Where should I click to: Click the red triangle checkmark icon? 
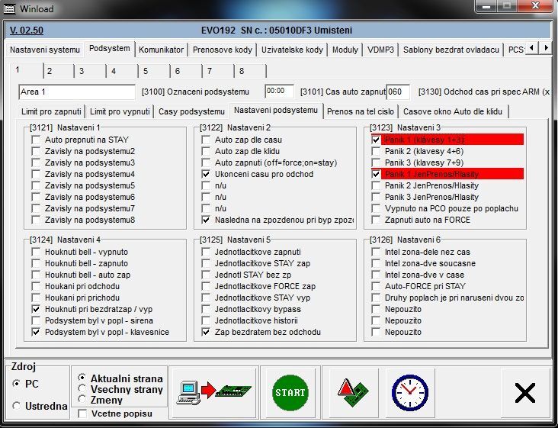[x=353, y=392]
